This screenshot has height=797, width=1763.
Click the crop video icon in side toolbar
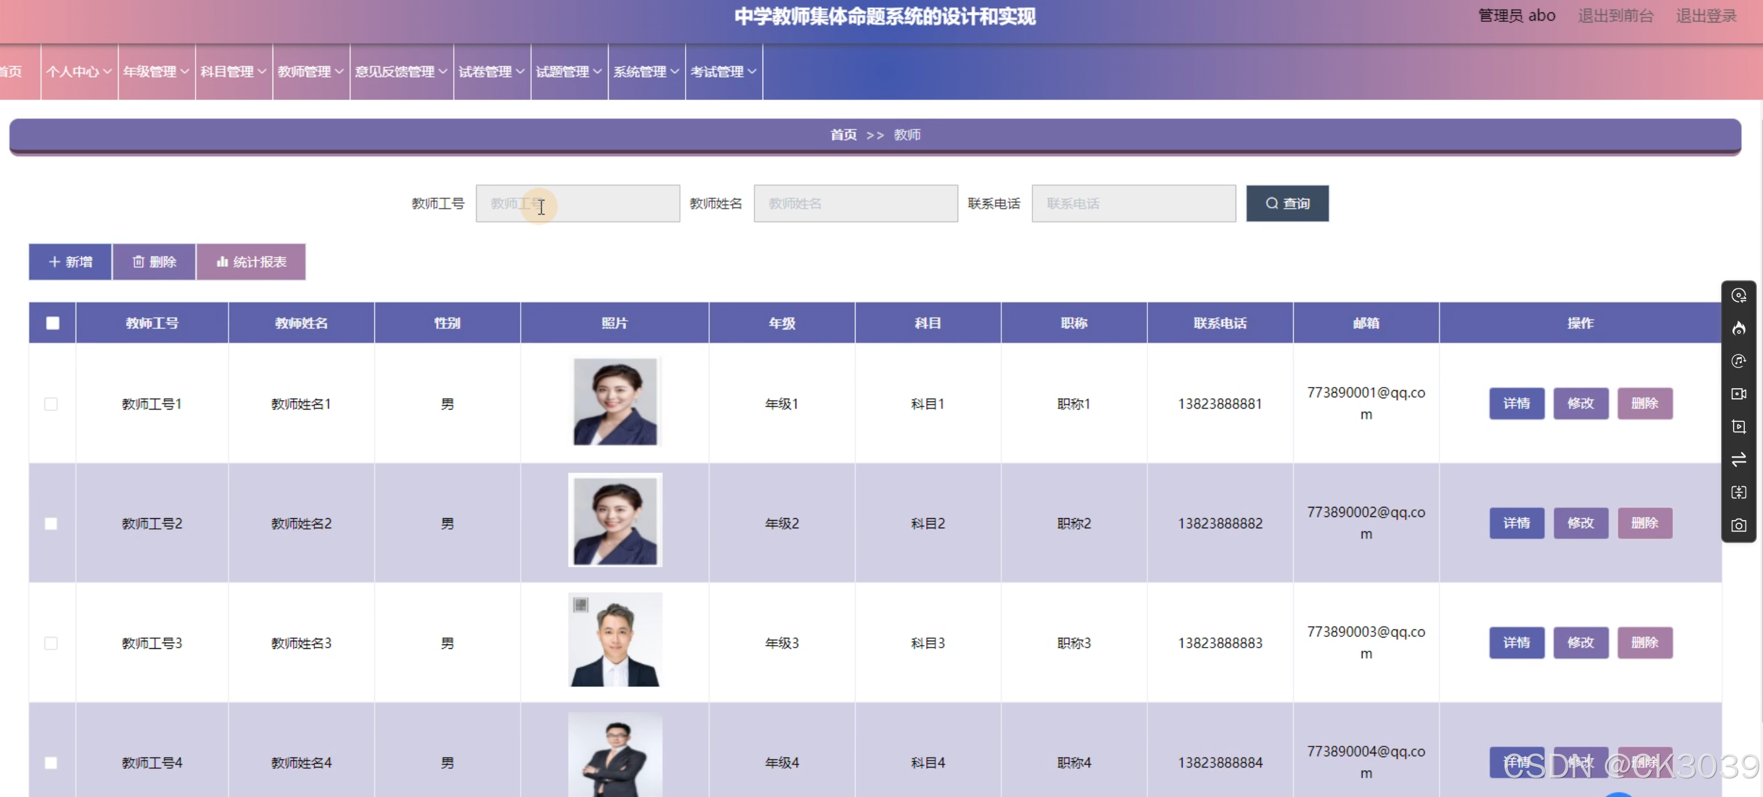pyautogui.click(x=1739, y=426)
